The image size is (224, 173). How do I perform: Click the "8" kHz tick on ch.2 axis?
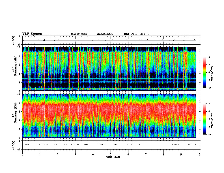pos(20,103)
